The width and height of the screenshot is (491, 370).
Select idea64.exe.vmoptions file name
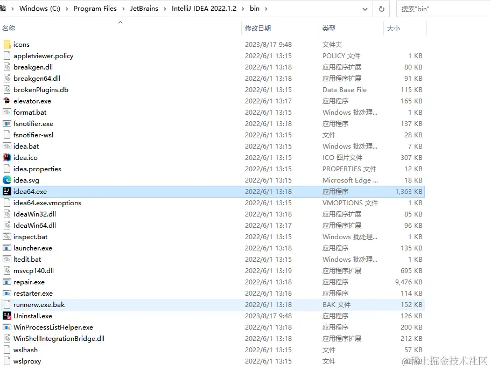(x=47, y=203)
